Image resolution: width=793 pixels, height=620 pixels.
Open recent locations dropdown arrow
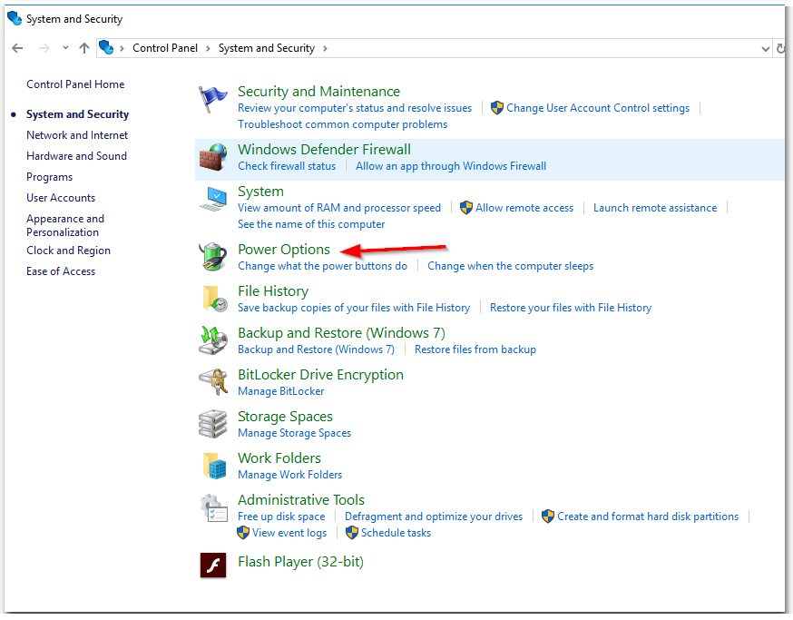(65, 48)
